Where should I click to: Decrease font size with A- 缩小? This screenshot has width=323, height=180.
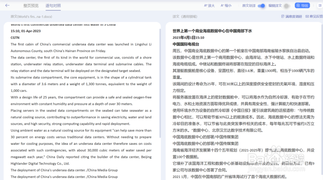tap(226, 5)
